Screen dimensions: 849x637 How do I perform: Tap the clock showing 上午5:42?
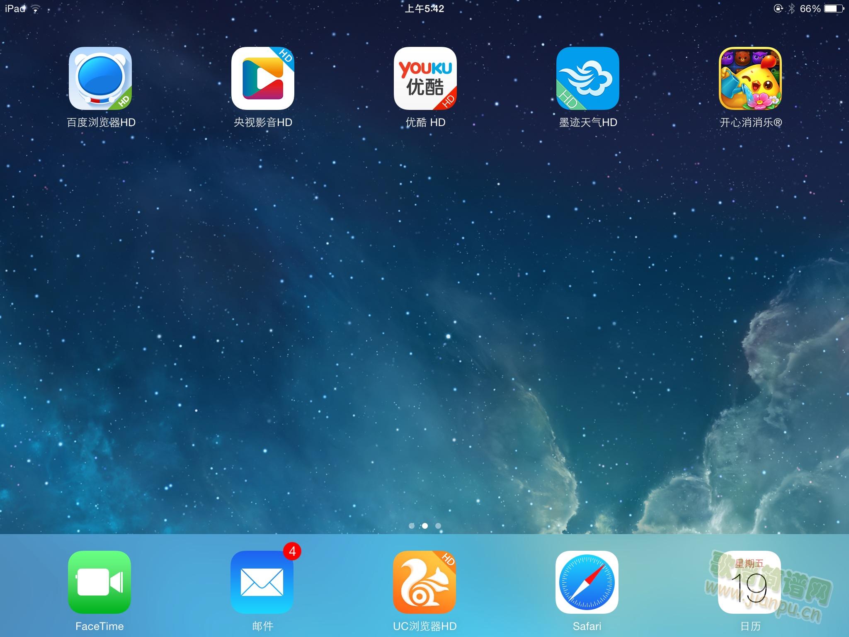point(424,9)
